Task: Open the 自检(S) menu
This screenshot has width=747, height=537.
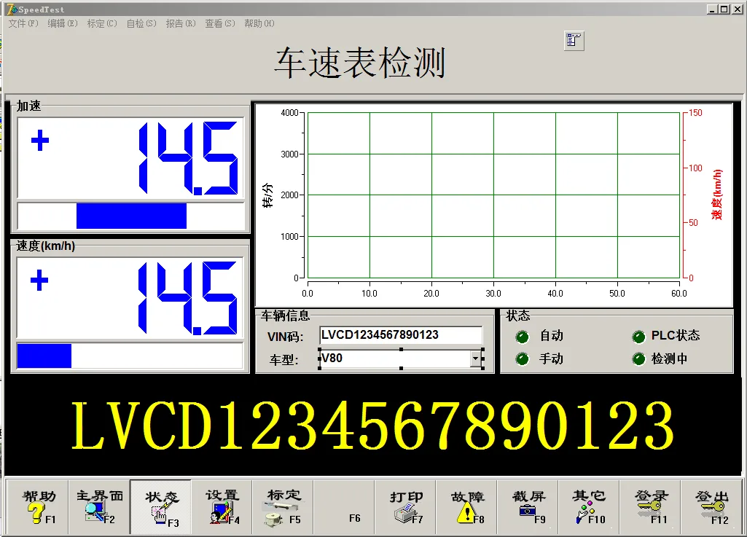Action: pos(141,23)
